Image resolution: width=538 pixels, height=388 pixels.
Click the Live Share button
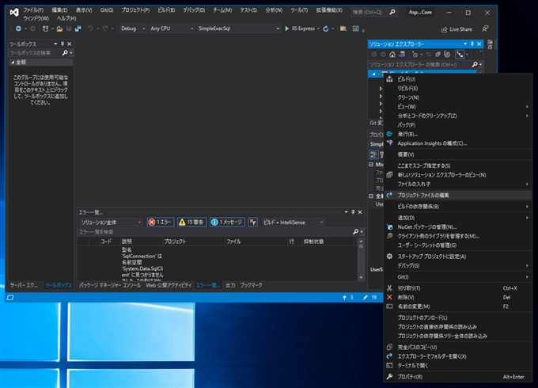point(457,29)
